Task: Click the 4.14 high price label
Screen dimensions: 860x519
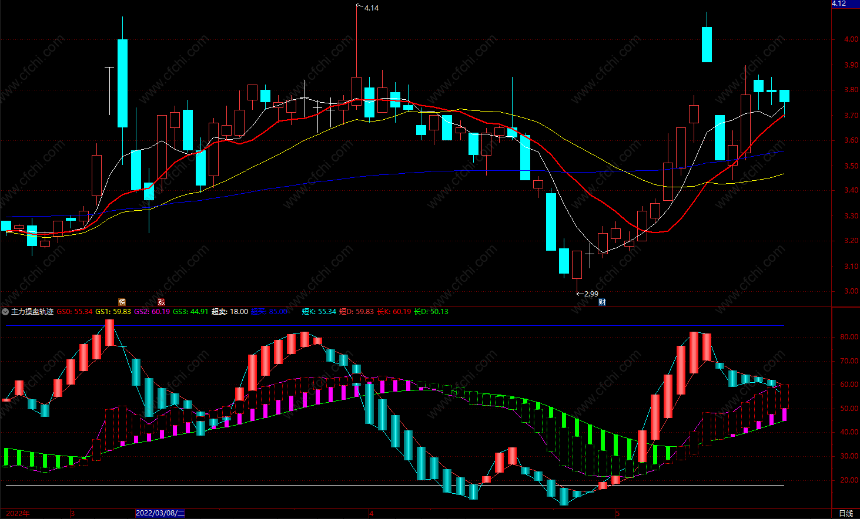Action: [x=372, y=8]
